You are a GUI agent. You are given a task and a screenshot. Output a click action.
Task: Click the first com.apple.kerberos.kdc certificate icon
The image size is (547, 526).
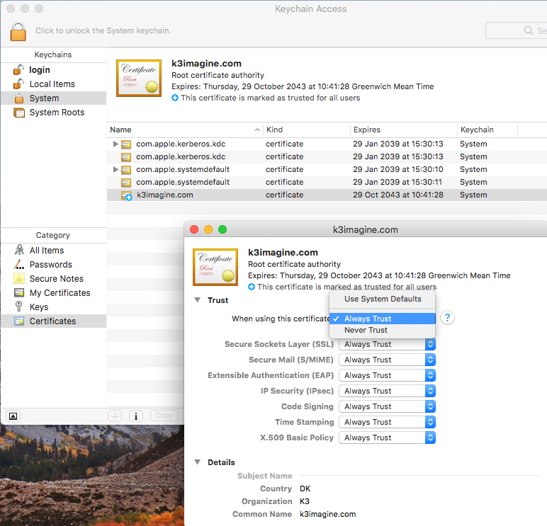[x=126, y=144]
